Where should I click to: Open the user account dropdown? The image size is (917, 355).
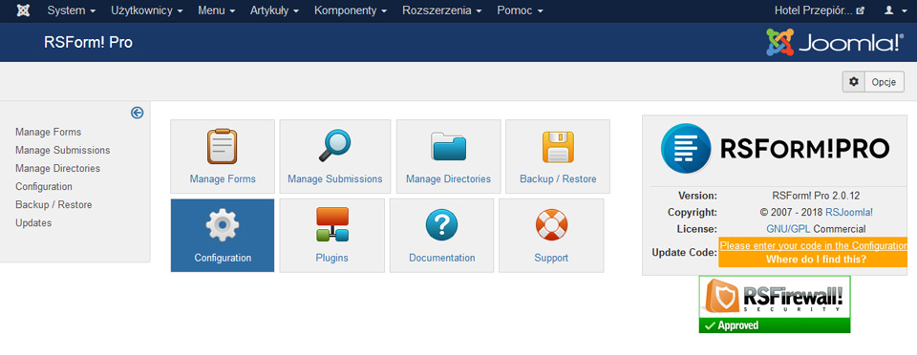click(895, 10)
